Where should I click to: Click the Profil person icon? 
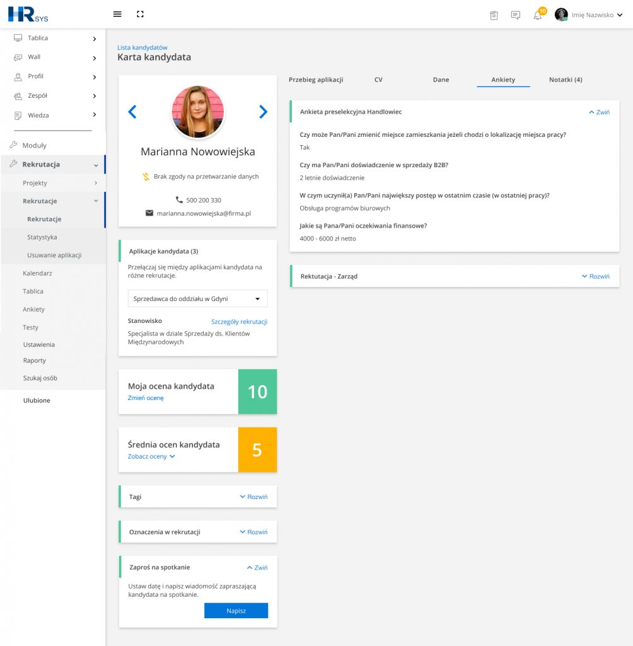click(18, 76)
